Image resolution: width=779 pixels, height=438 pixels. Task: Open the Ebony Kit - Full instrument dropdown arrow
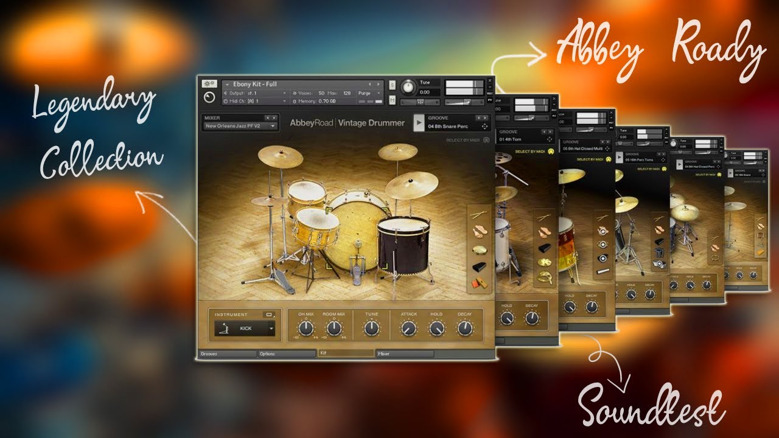pos(227,84)
